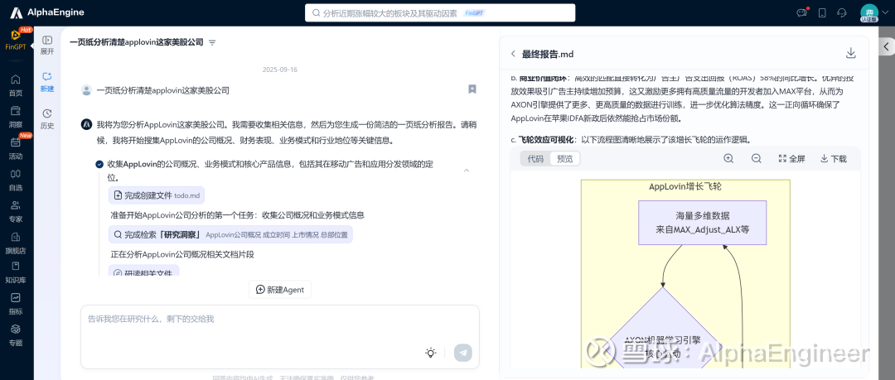
Task: Download the 最终报告.md file
Action: pyautogui.click(x=850, y=53)
